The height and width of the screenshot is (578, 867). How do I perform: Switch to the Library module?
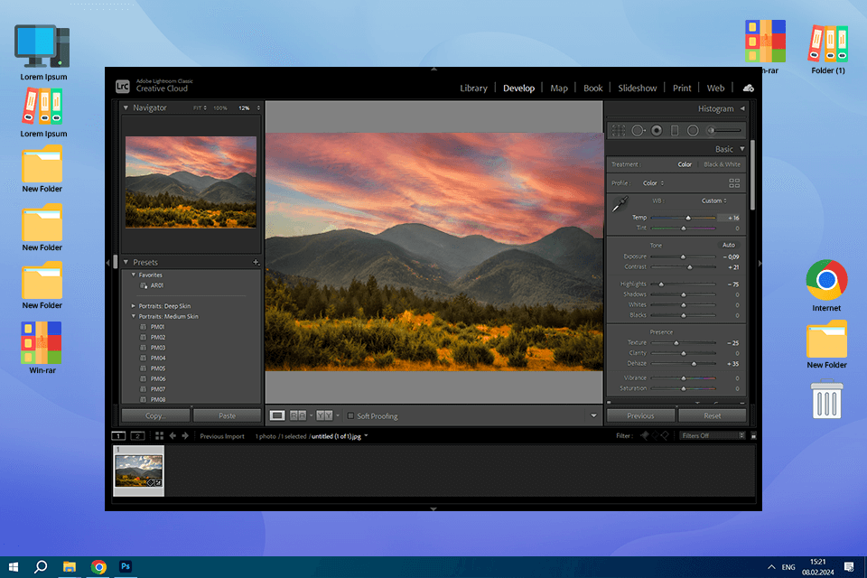tap(473, 88)
